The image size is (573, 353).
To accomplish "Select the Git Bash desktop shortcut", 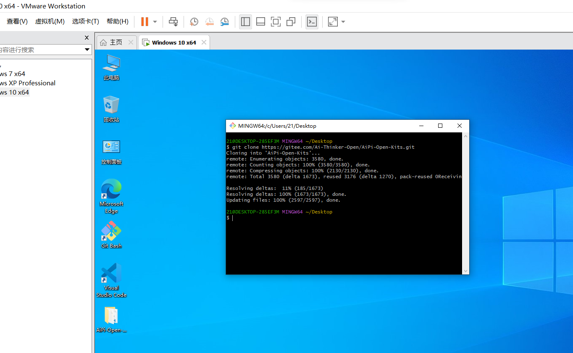I will [x=111, y=235].
